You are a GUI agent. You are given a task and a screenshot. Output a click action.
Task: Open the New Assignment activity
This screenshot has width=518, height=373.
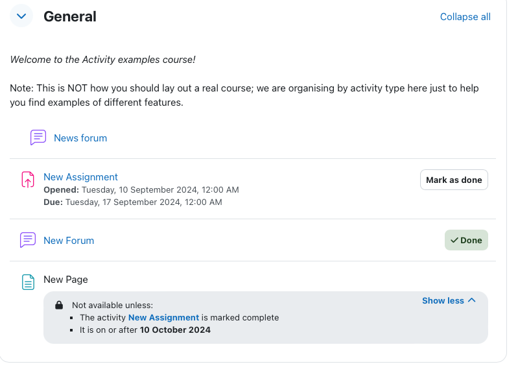pos(80,177)
